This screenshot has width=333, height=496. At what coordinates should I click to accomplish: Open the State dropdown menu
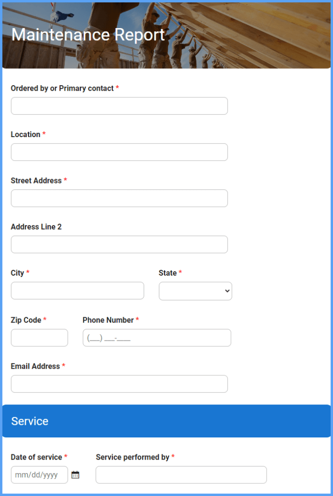pyautogui.click(x=195, y=291)
